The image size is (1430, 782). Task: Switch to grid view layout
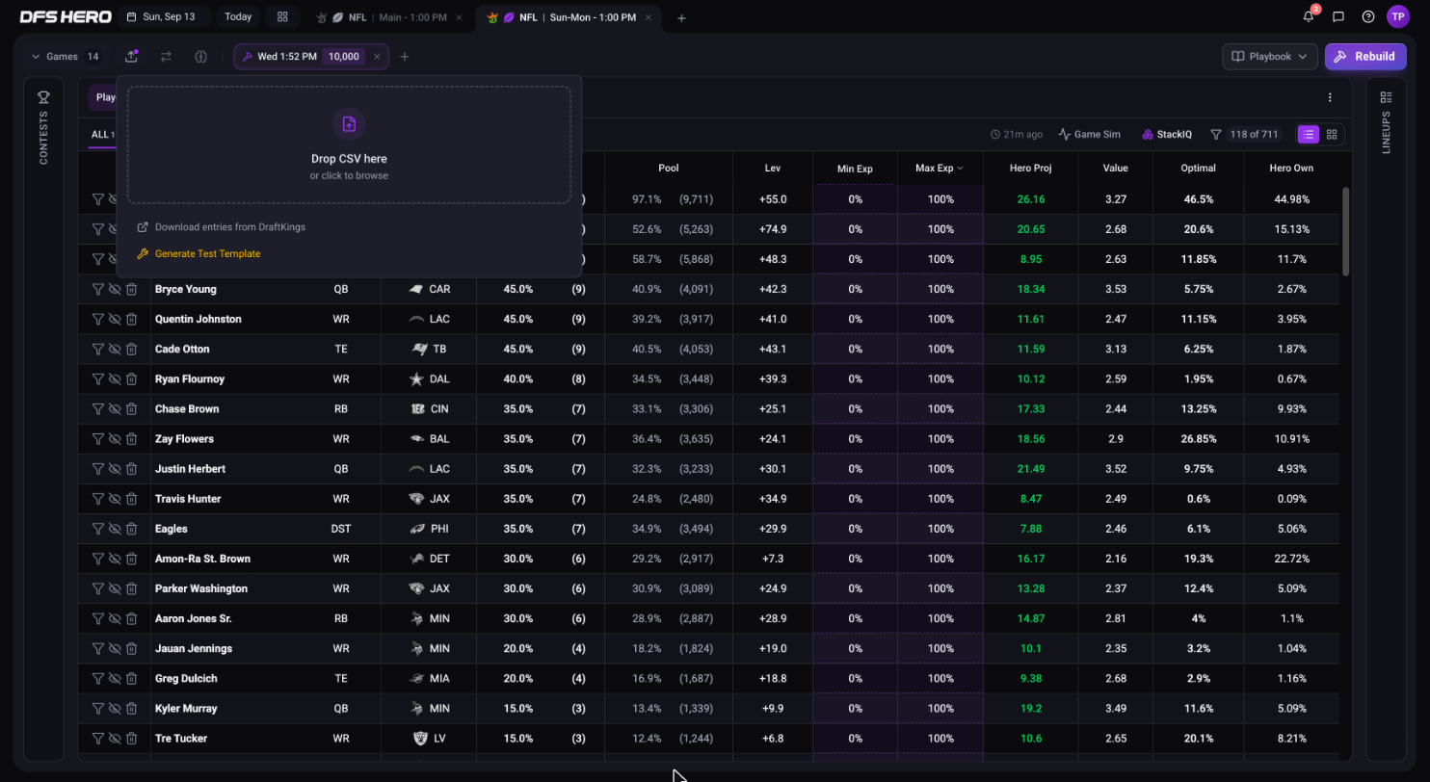[x=1332, y=135]
